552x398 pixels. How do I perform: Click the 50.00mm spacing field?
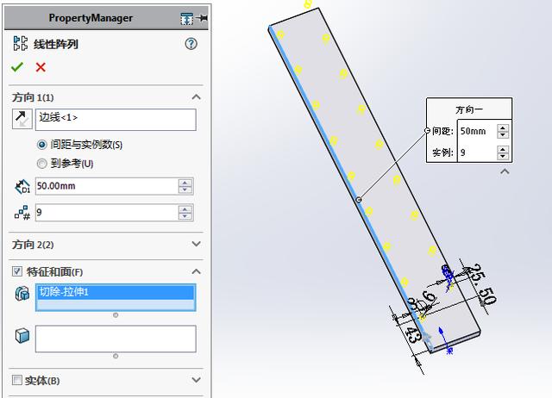pyautogui.click(x=107, y=186)
